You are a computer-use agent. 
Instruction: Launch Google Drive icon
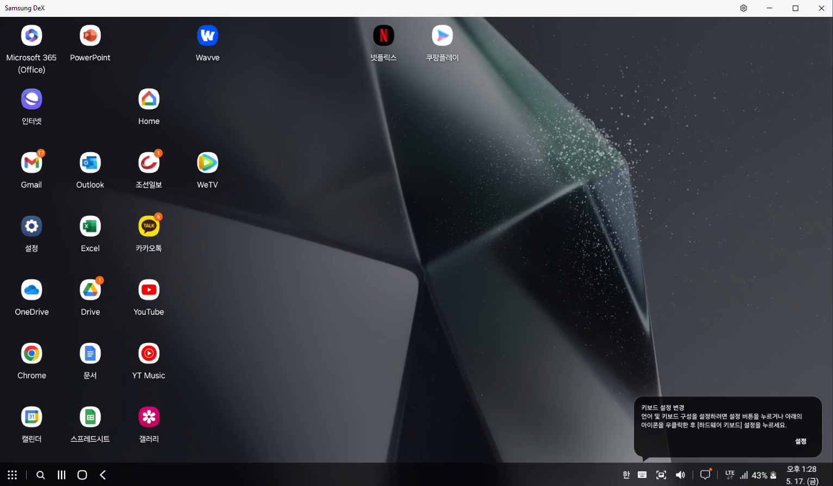point(90,290)
